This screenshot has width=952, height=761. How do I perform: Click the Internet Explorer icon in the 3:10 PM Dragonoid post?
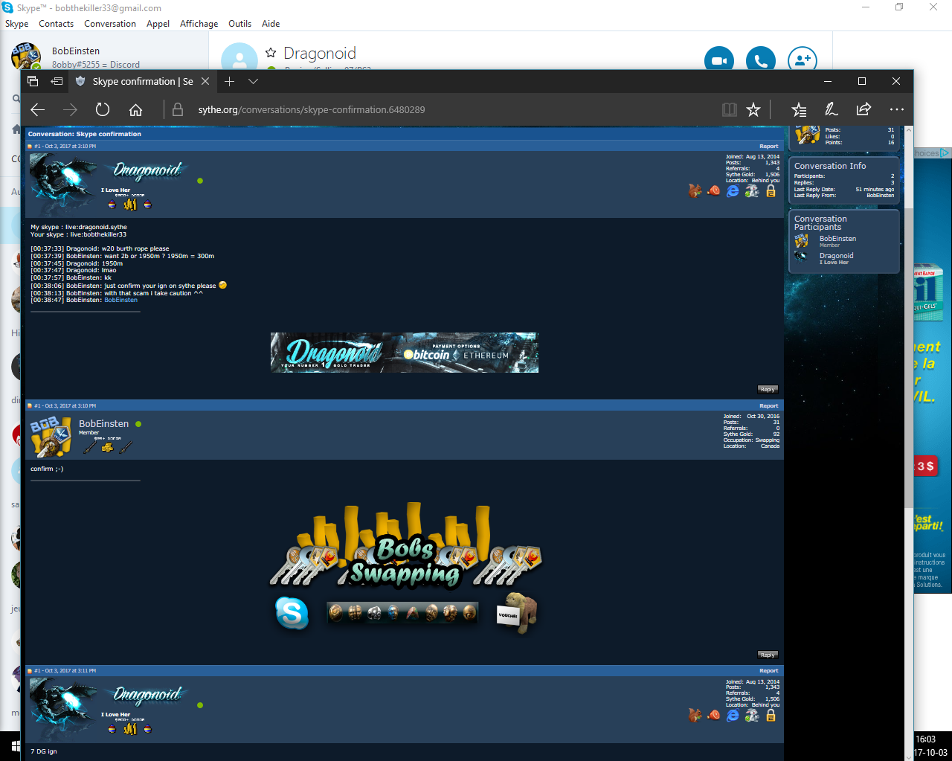(x=733, y=191)
